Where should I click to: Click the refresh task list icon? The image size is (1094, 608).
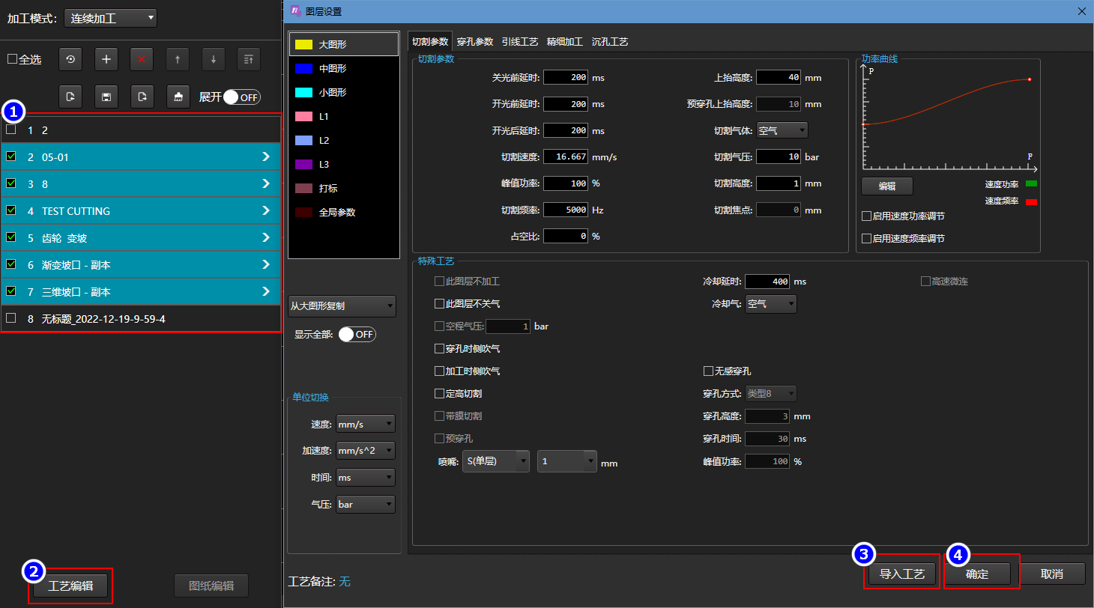click(x=70, y=59)
